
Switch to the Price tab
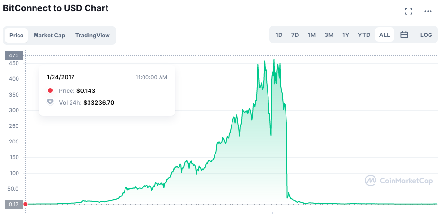17,36
